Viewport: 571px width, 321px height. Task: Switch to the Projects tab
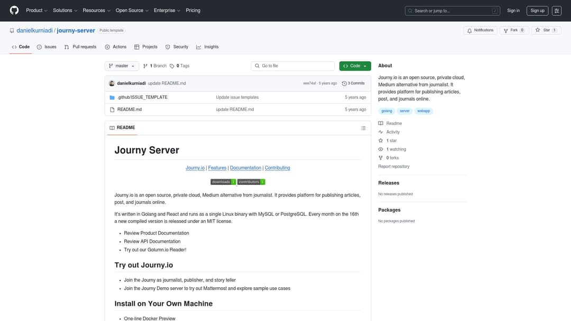click(146, 47)
